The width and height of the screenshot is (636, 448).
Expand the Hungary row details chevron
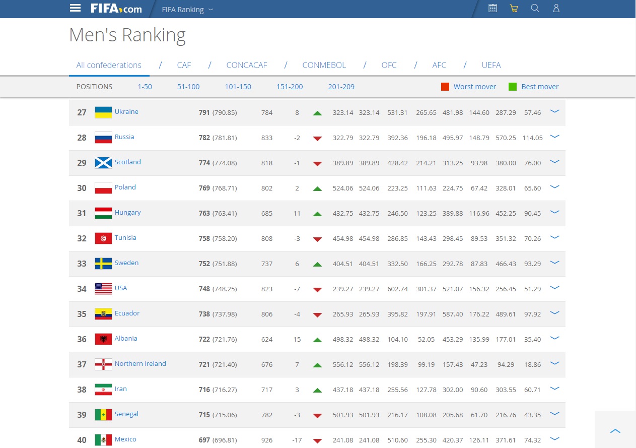click(554, 212)
